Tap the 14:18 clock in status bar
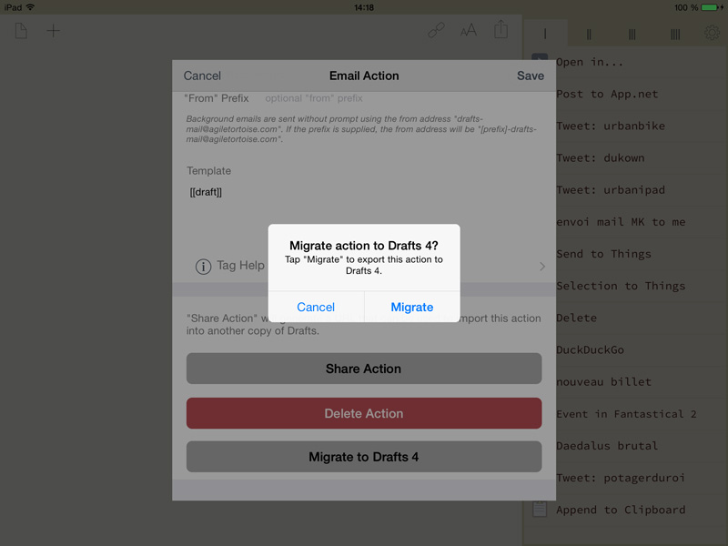This screenshot has width=728, height=546. pos(364,7)
